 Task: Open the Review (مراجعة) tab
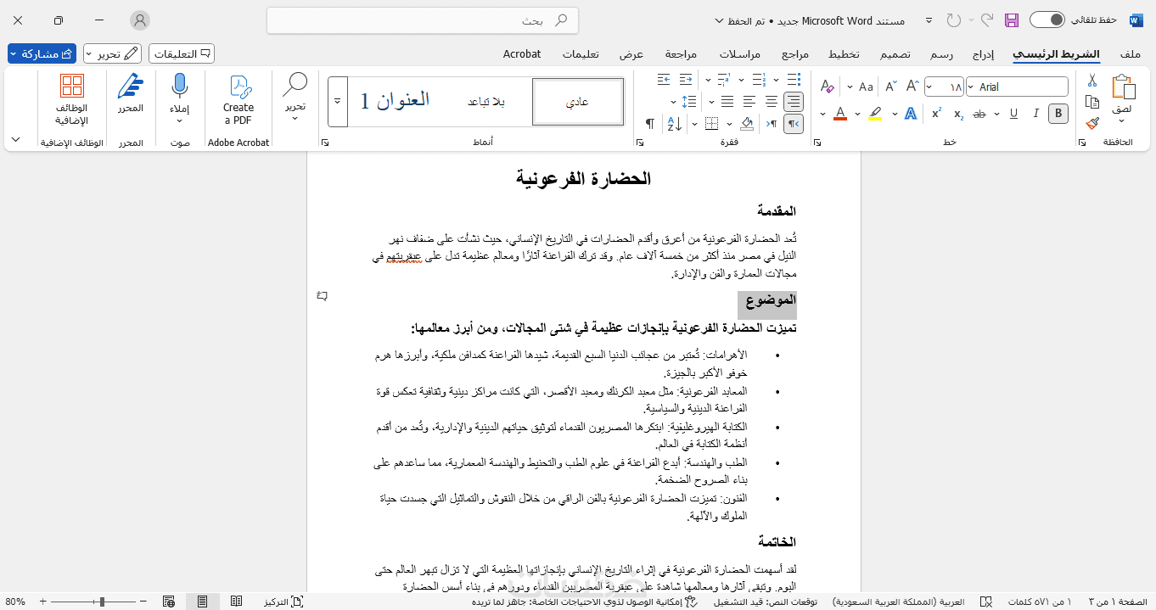click(681, 53)
